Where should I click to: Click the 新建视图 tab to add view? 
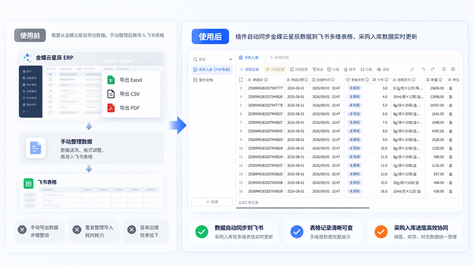(279, 57)
